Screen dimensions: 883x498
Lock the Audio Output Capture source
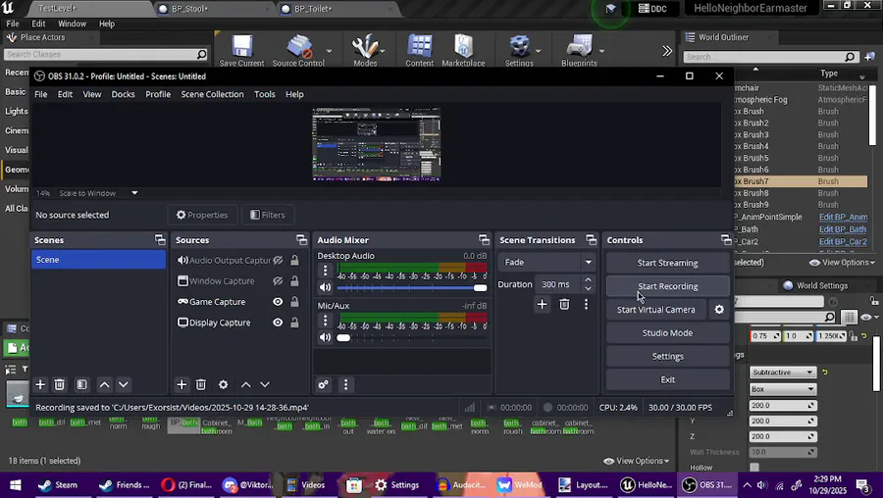pyautogui.click(x=294, y=260)
